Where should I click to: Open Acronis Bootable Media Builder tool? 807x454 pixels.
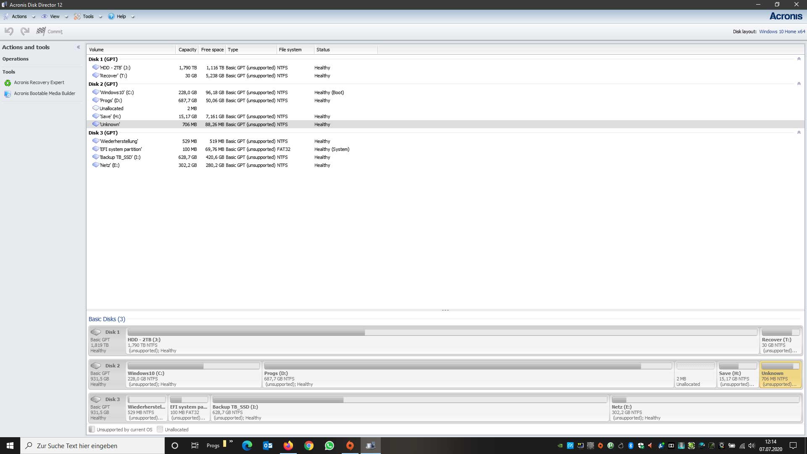click(x=45, y=93)
